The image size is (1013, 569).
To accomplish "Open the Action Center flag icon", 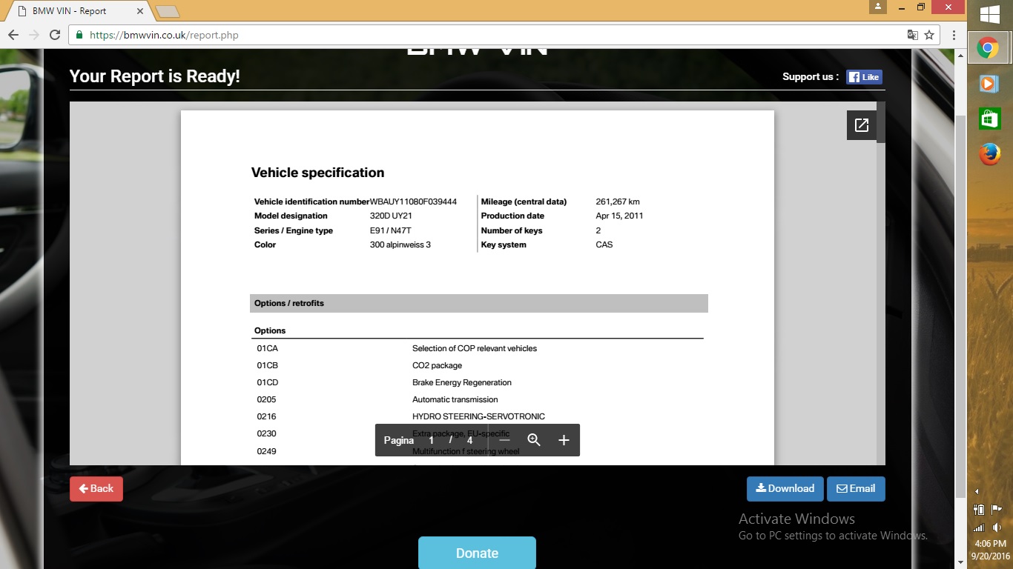I will [x=997, y=510].
